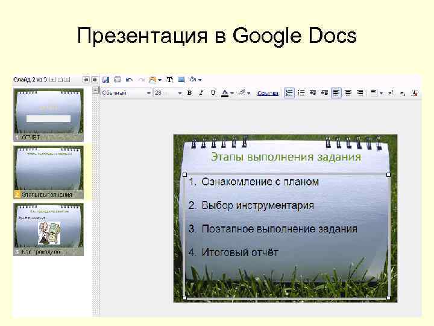Click the insert image icon

pos(153,80)
